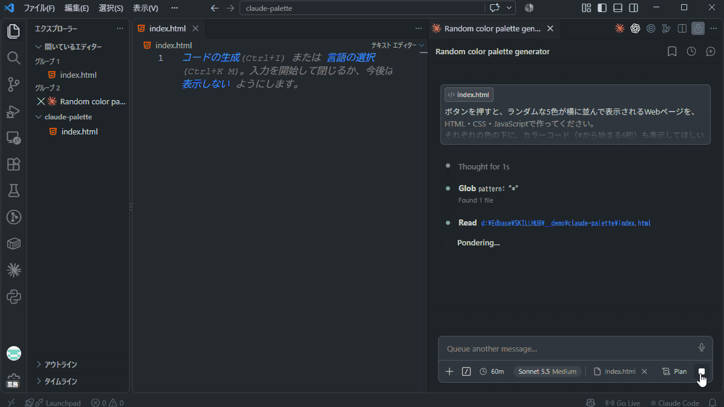Screen dimensions: 724x407
Task: Open the chat dropdown arrow in the title bar
Action: point(510,8)
